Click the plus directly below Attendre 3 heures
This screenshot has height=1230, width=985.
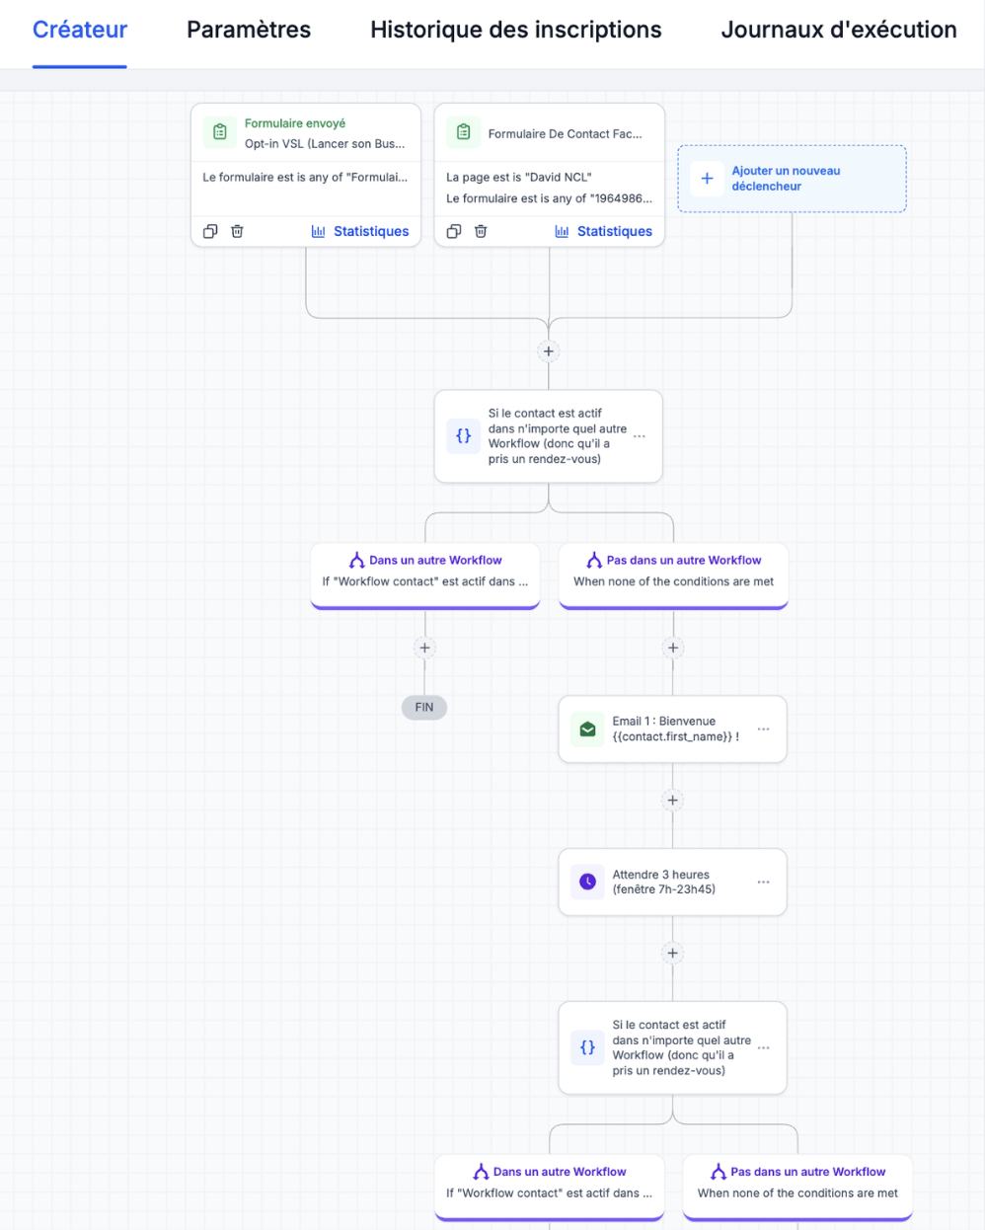click(673, 953)
